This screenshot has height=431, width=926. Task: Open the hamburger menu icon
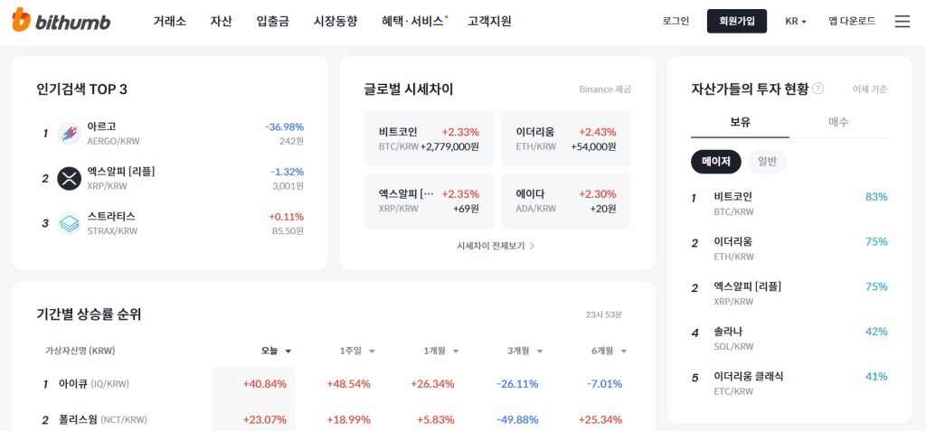coord(902,21)
